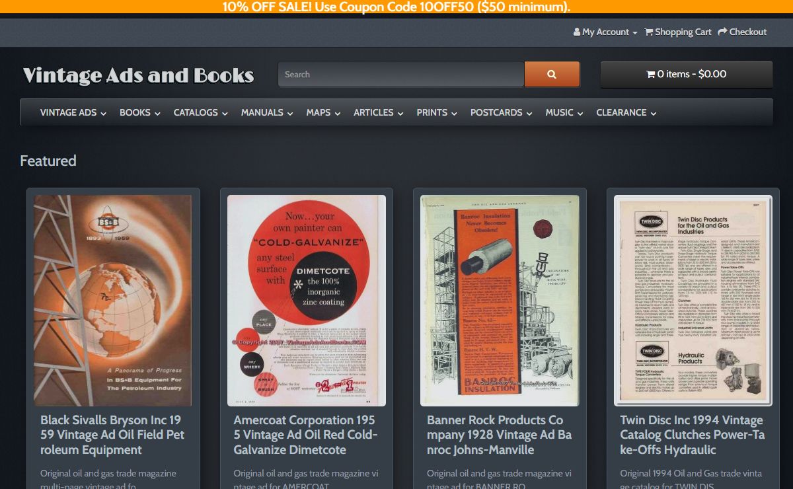Open the Clearance menu
This screenshot has width=793, height=489.
click(x=626, y=112)
